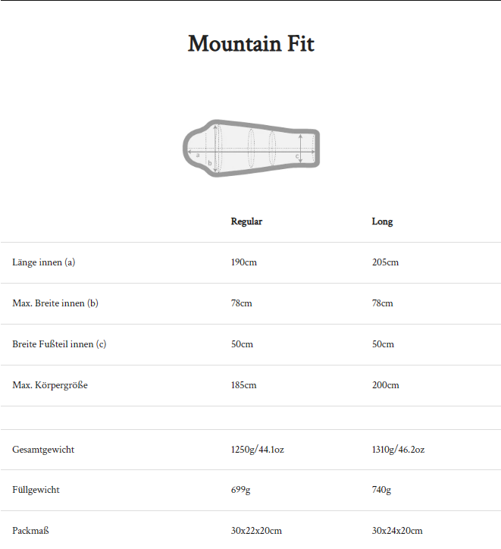Click the Länge innen (a) row label
Viewport: 501px width, 549px height.
44,262
